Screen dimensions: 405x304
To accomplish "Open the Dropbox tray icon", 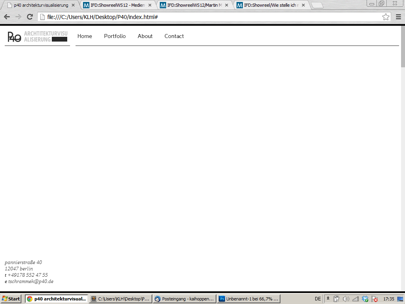I will pyautogui.click(x=365, y=299).
